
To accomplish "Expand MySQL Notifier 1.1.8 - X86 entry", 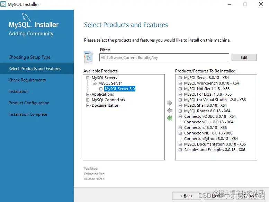I will pyautogui.click(x=180, y=89).
